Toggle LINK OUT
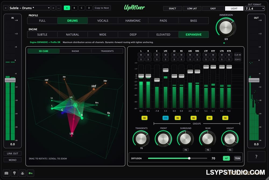The width and height of the screenshot is (269, 180). [x=13, y=153]
